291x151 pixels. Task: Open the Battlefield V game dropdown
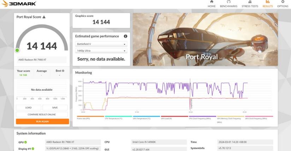coord(101,44)
